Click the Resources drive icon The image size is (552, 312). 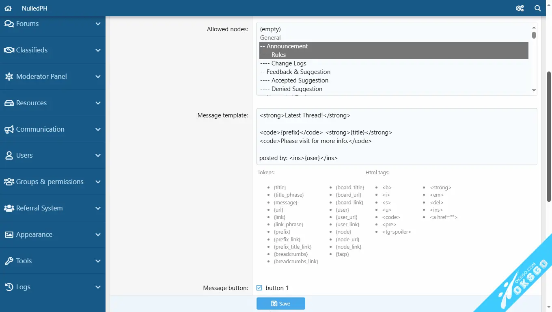click(x=9, y=103)
